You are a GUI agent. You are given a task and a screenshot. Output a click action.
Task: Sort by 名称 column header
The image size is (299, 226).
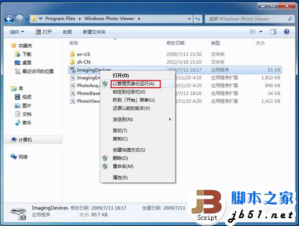click(x=74, y=43)
